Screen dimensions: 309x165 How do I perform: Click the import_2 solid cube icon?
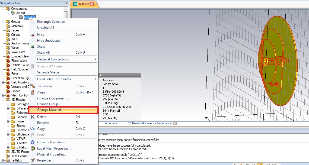[21, 17]
